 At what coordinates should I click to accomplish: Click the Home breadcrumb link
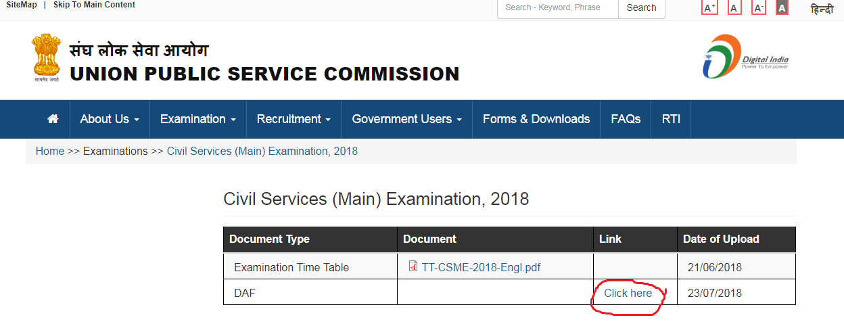(50, 151)
